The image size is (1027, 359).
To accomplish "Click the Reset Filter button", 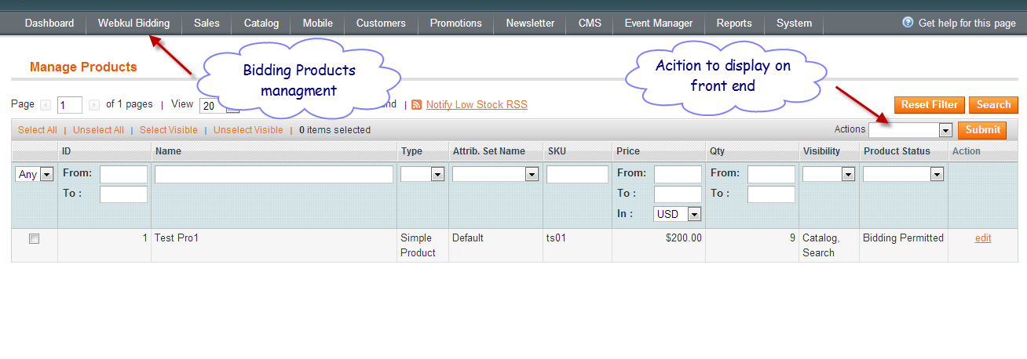I will [x=930, y=104].
